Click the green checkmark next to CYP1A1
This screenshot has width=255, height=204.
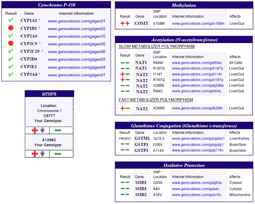(x=11, y=20)
